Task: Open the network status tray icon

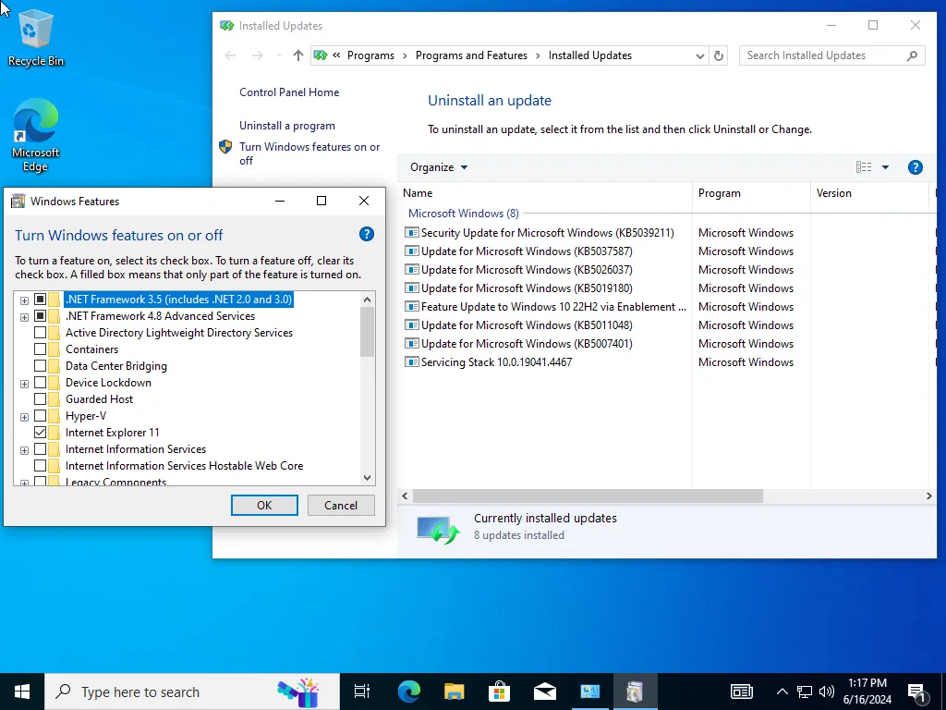Action: [805, 692]
